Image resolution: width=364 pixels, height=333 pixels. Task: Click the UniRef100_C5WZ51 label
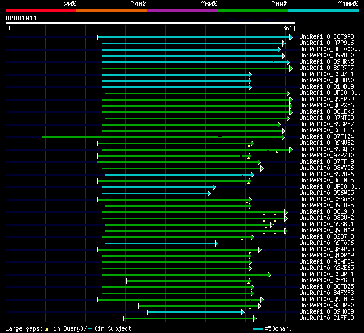[x=326, y=74]
